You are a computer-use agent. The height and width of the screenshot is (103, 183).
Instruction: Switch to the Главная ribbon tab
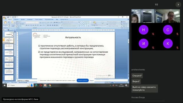pos(10,19)
